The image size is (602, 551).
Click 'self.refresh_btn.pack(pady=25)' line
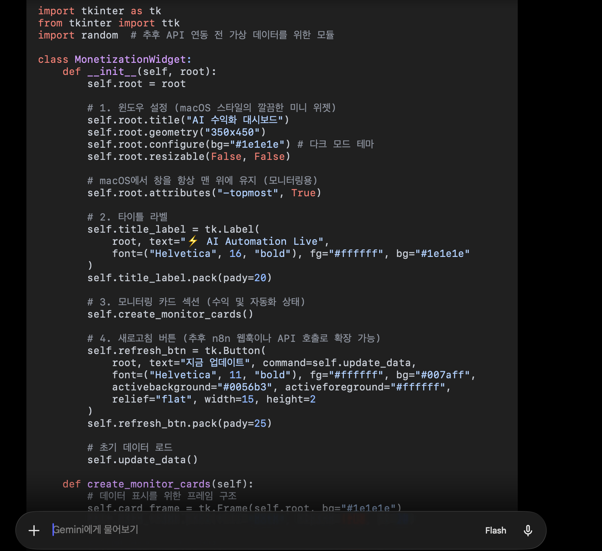tap(180, 423)
